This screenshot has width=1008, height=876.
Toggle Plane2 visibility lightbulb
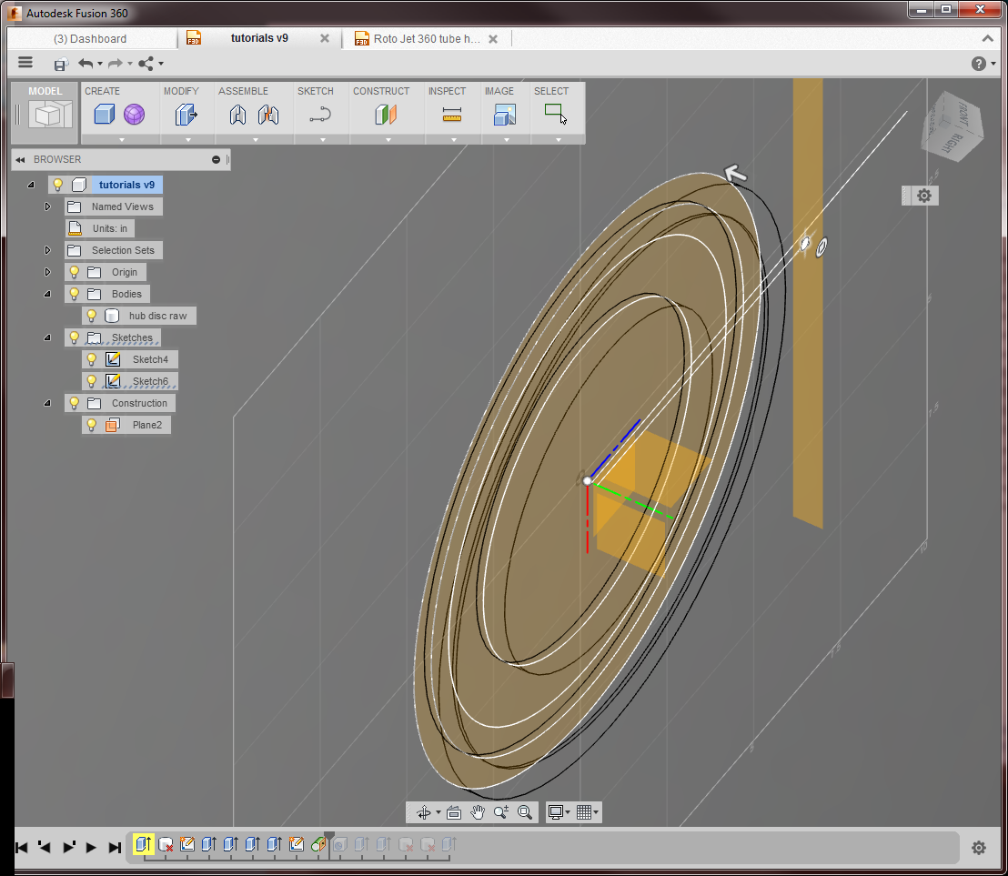[91, 425]
